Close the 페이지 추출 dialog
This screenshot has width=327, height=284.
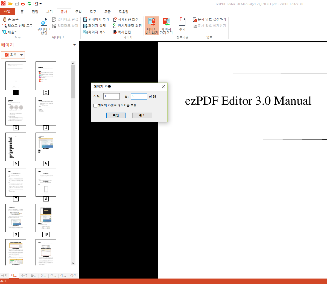point(163,87)
